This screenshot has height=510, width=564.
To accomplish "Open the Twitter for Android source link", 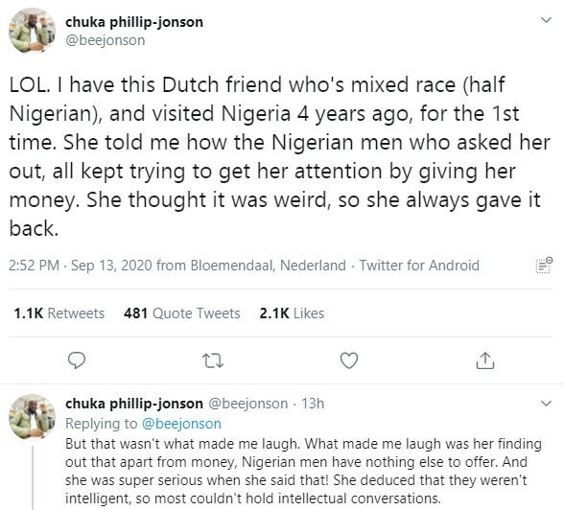I will [x=419, y=266].
